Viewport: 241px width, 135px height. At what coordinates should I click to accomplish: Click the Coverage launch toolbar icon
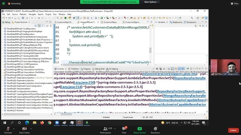(107, 18)
